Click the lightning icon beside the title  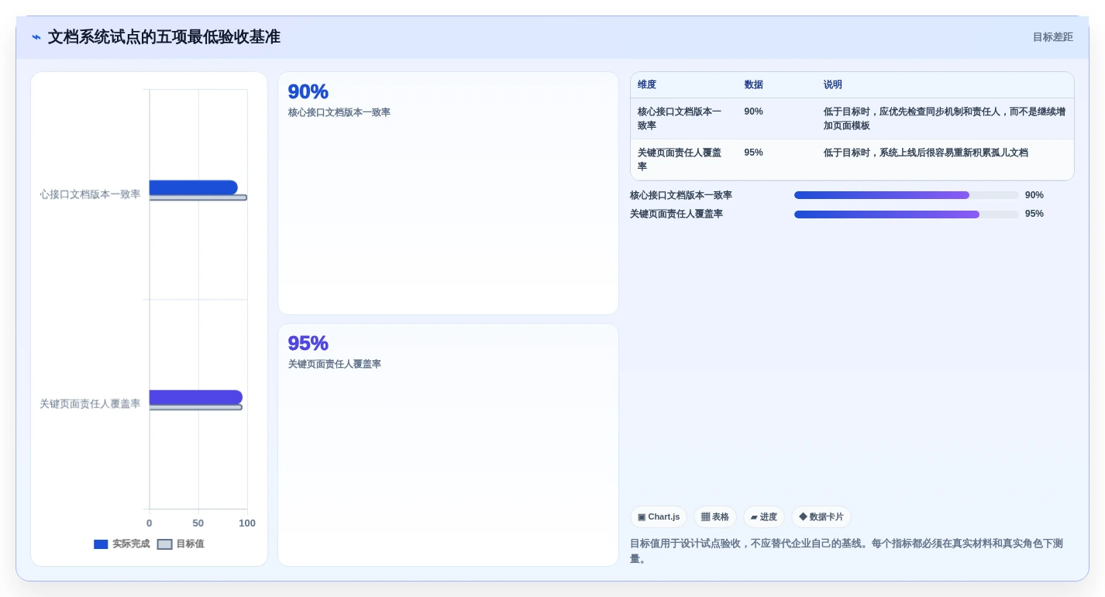coord(36,37)
